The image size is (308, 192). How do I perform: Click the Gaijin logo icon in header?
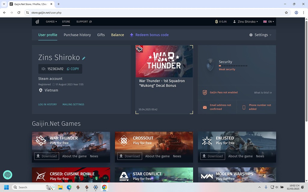(x=37, y=22)
